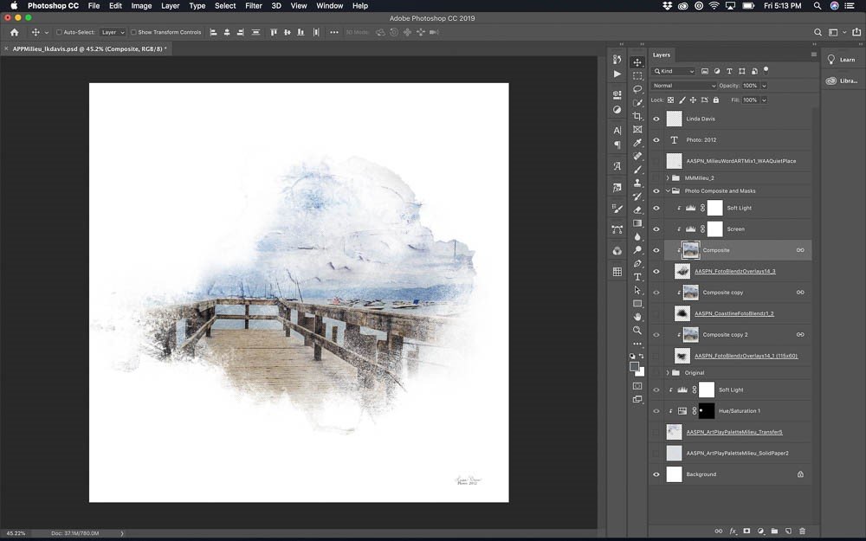Click Lock all padlock icon
866x541 pixels.
[x=716, y=100]
